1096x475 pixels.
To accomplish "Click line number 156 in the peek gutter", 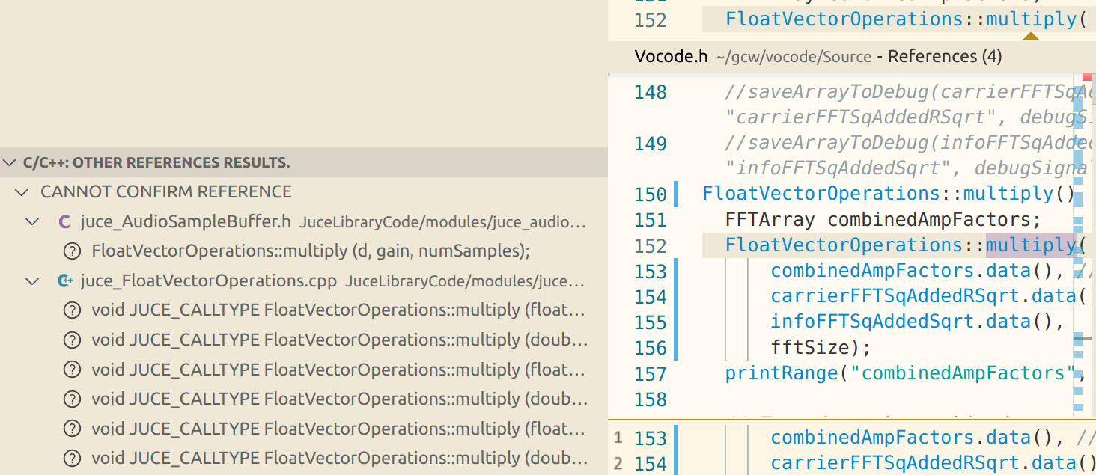I will point(650,348).
